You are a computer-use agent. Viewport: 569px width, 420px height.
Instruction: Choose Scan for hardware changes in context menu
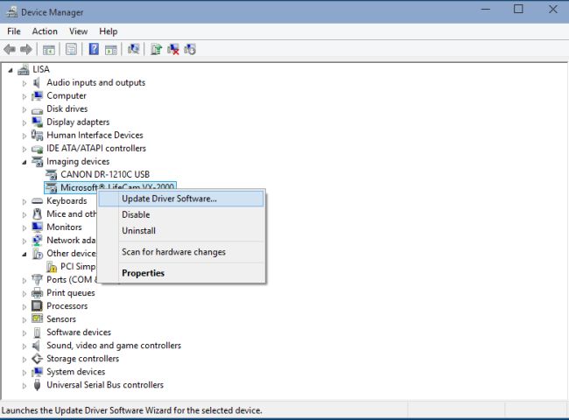[x=181, y=252]
